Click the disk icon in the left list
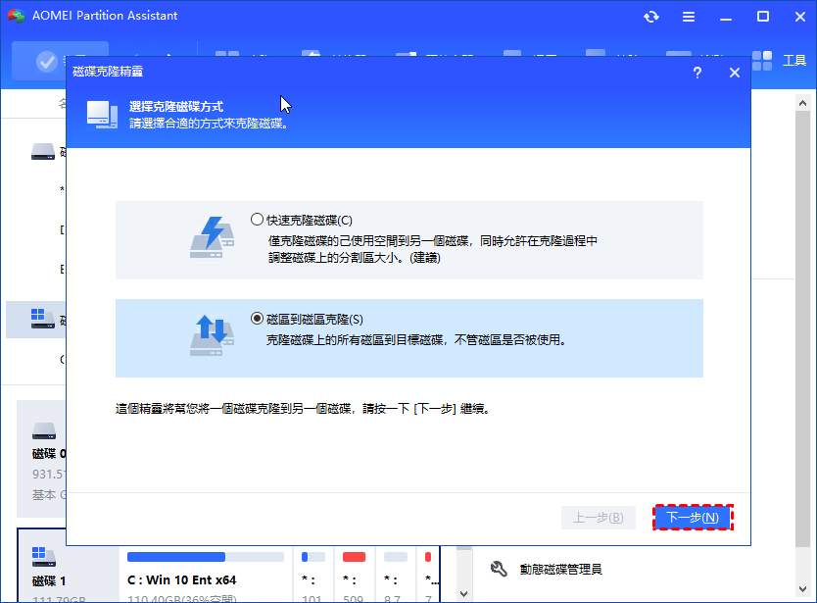This screenshot has height=603, width=817. click(43, 151)
